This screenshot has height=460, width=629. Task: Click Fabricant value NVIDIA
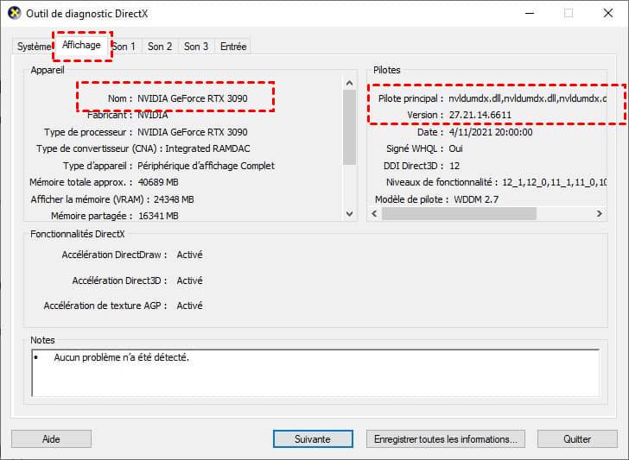click(x=153, y=115)
